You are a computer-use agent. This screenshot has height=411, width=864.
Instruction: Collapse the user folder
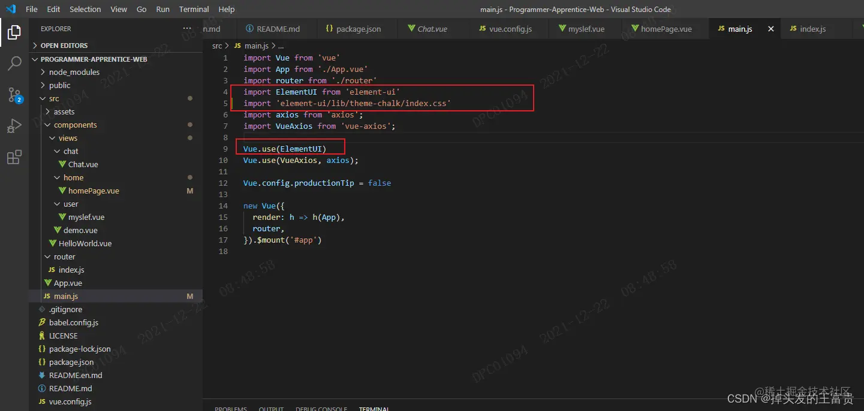pyautogui.click(x=58, y=204)
